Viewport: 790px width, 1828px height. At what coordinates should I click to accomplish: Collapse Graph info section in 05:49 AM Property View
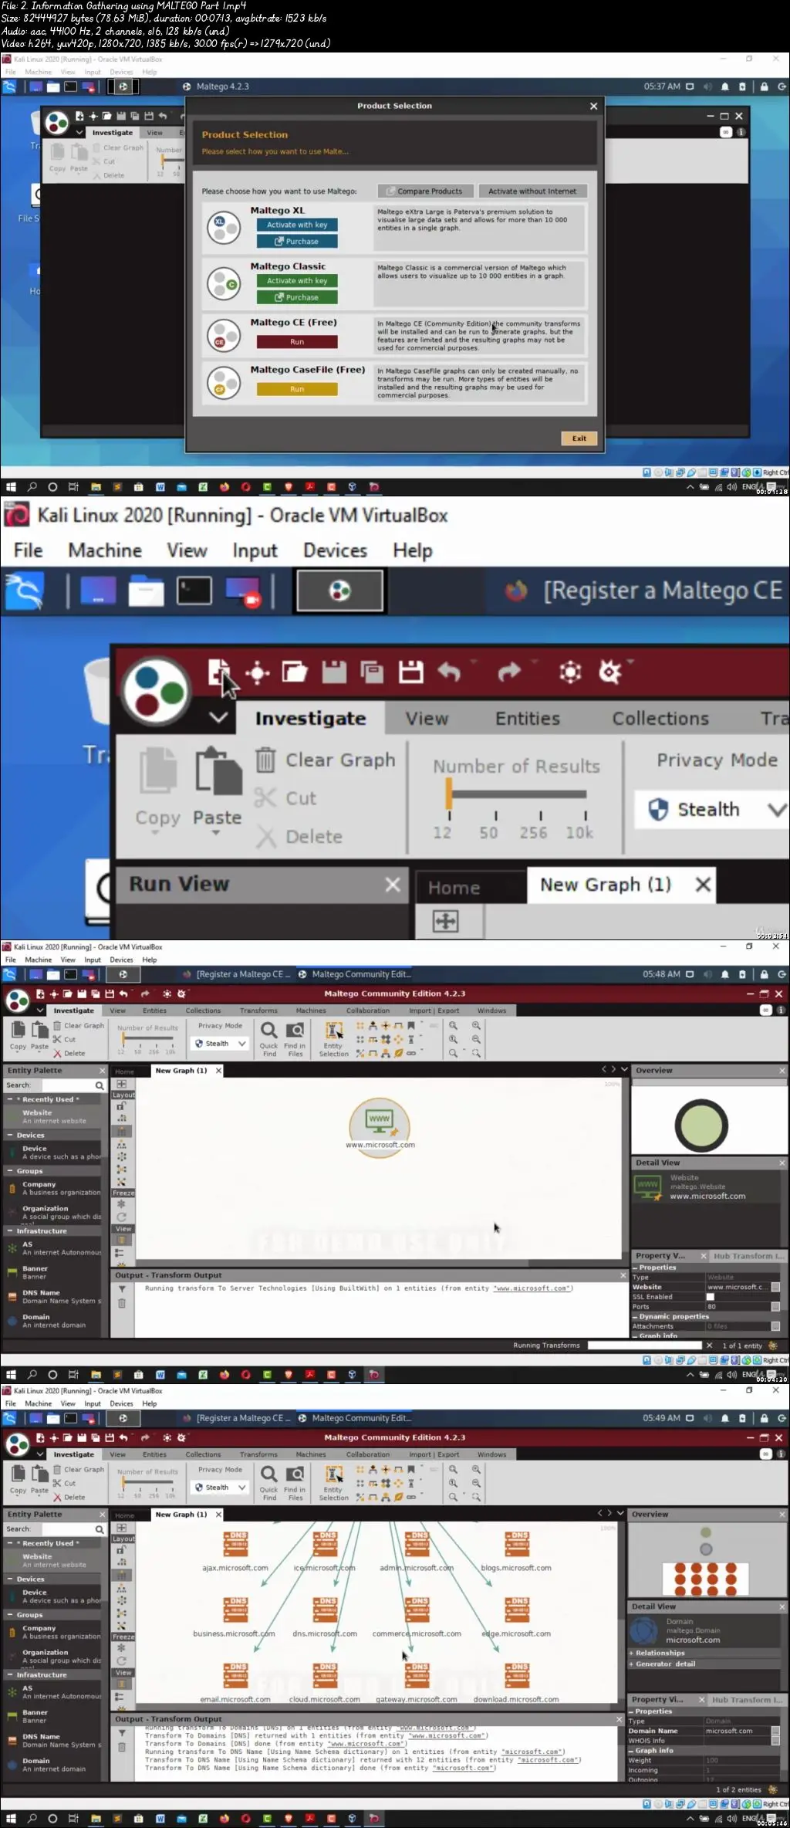[x=630, y=1751]
